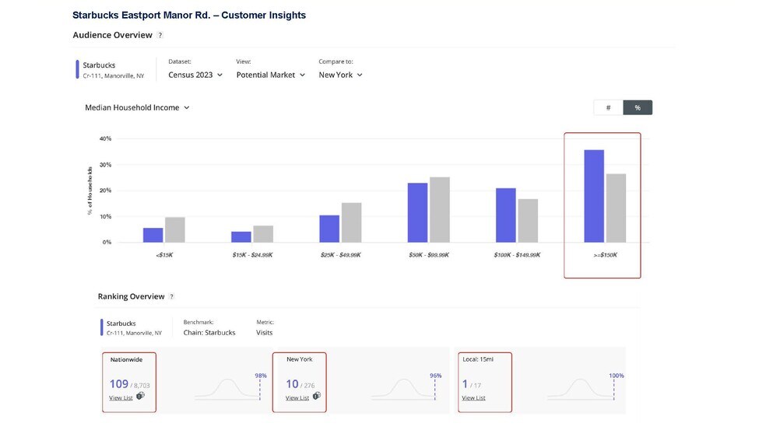Click the gray bar for $25K - $49.99K
Image resolution: width=766 pixels, height=427 pixels.
(x=351, y=222)
